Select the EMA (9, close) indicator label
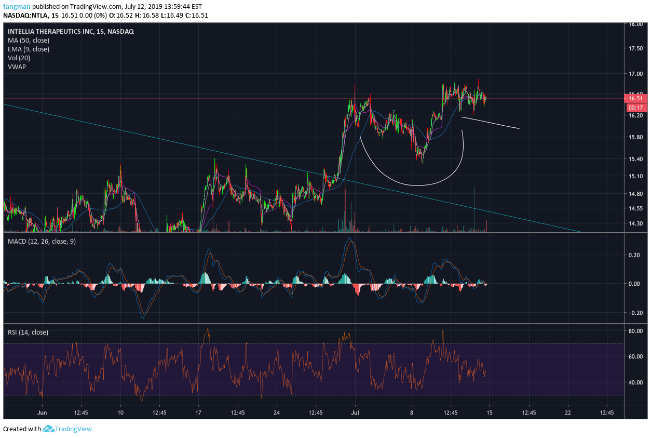 [x=29, y=49]
